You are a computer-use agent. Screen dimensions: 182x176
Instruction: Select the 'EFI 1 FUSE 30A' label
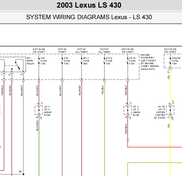point(86,61)
